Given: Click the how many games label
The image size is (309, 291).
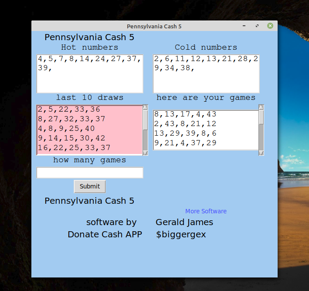Looking at the screenshot, I should [x=90, y=160].
